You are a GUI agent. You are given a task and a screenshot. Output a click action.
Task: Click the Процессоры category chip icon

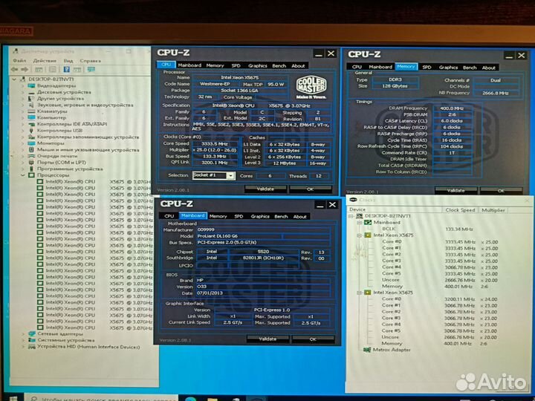point(32,175)
